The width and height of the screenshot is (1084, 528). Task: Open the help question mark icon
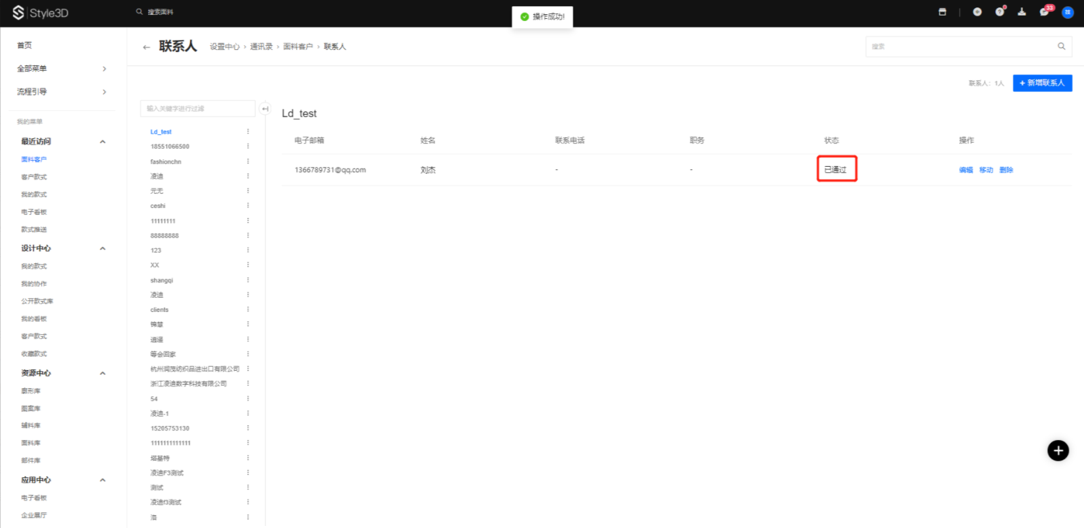point(1000,12)
